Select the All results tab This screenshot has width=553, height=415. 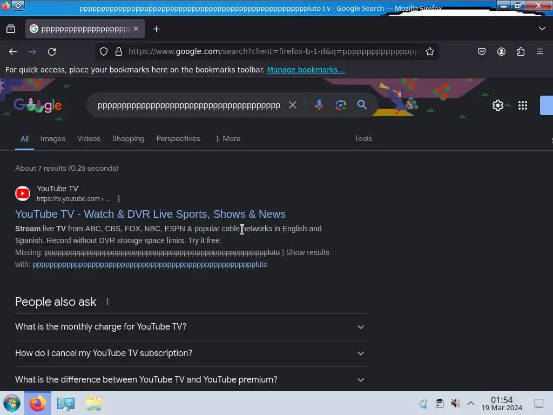pos(24,139)
